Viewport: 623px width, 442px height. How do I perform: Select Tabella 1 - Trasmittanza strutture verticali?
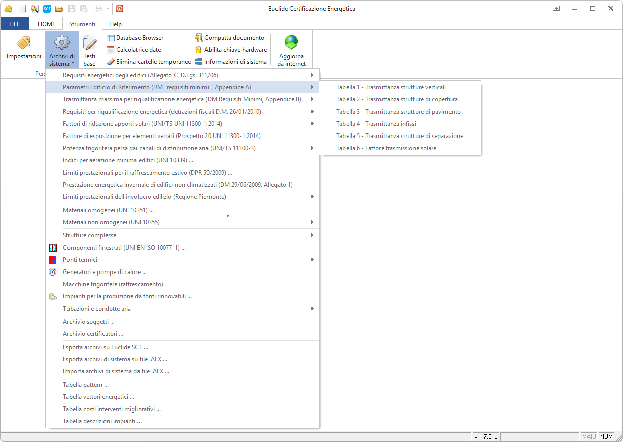[391, 87]
